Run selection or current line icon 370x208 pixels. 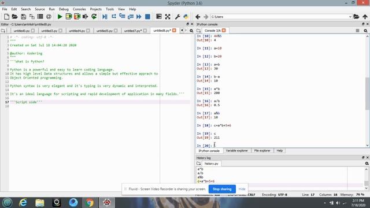pyautogui.click(x=85, y=17)
